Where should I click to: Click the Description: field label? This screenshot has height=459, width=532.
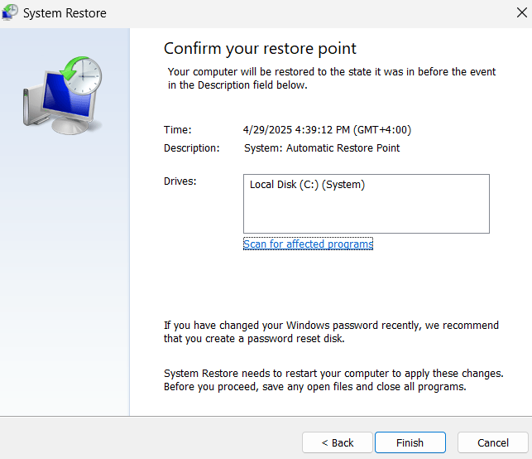(192, 148)
